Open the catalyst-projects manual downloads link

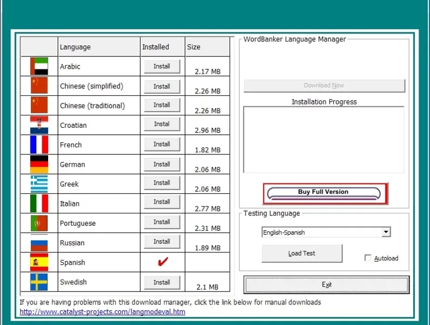click(102, 312)
